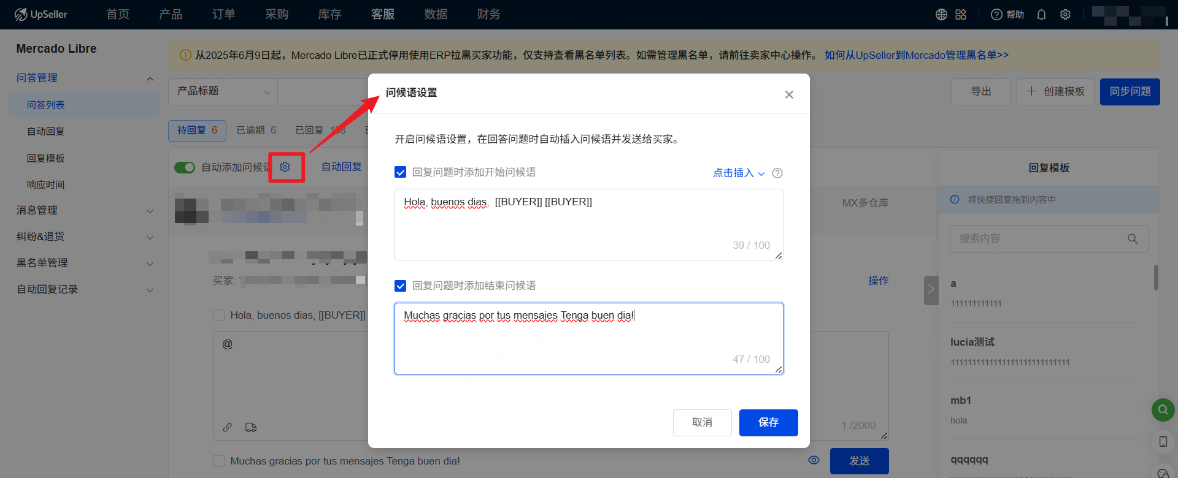Open the 点击插入 dropdown
The width and height of the screenshot is (1178, 478).
pyautogui.click(x=738, y=173)
